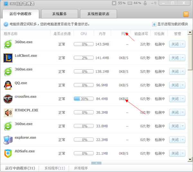The height and width of the screenshot is (172, 193).
Task: Open dropdown arrow for crossfire.exe 关闭 button
Action: click(x=182, y=99)
